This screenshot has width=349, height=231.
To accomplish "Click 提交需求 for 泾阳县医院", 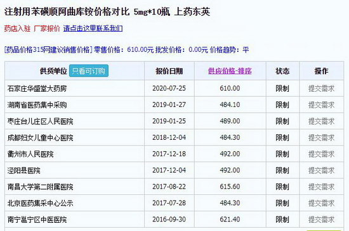I will pyautogui.click(x=321, y=170).
